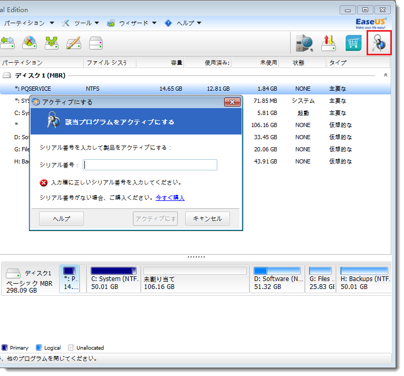Open the ツール menu
The height and width of the screenshot is (376, 404).
tap(81, 23)
